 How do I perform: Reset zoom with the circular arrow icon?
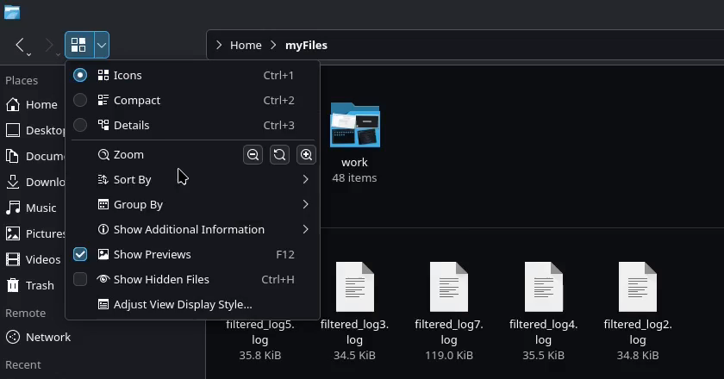[x=279, y=155]
